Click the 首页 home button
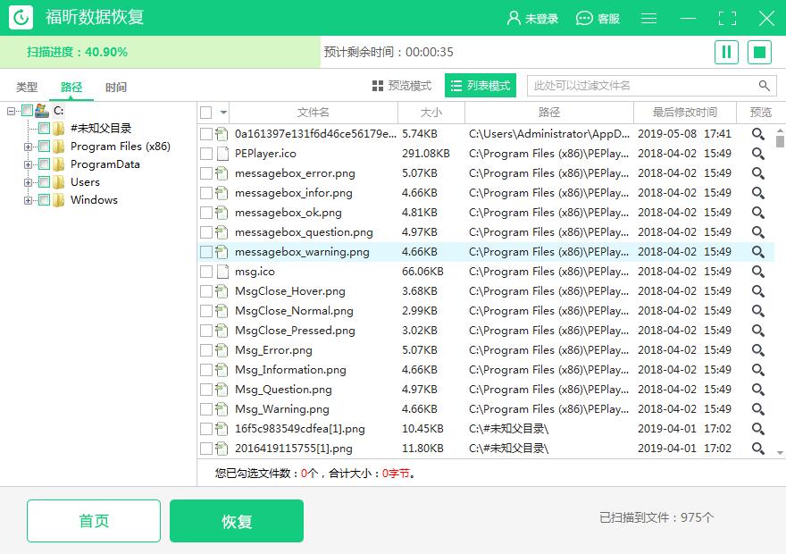The width and height of the screenshot is (786, 554). click(93, 521)
